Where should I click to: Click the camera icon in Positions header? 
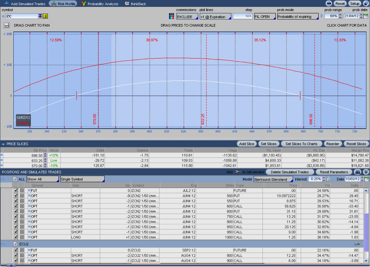(x=357, y=172)
